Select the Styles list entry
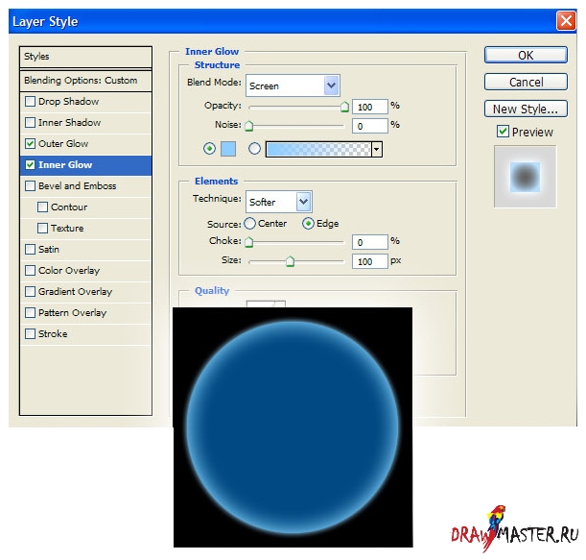This screenshot has height=560, width=586. point(85,57)
